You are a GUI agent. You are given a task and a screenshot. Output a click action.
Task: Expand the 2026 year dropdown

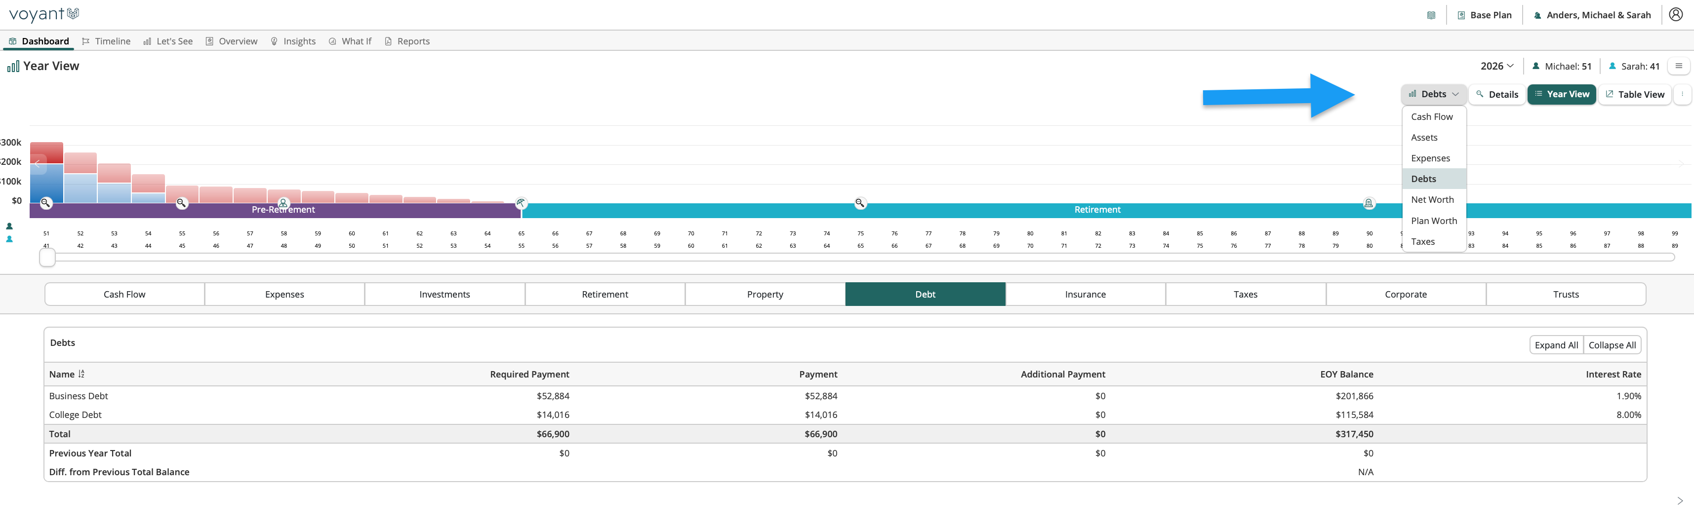point(1497,66)
